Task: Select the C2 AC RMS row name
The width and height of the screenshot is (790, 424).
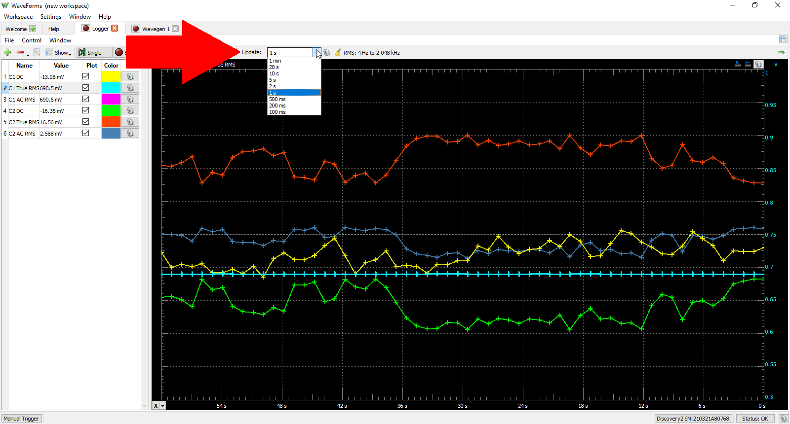Action: pyautogui.click(x=22, y=134)
